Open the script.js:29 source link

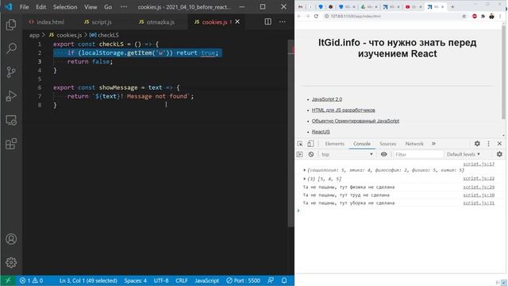pos(479,187)
